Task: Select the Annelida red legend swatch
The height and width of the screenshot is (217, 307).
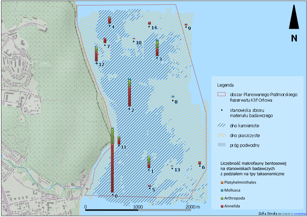Action: (x=222, y=206)
